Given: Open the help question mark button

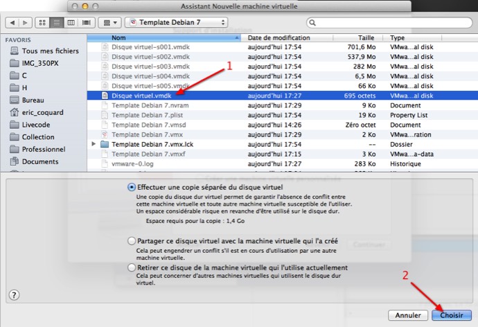Looking at the screenshot, I should tap(15, 294).
